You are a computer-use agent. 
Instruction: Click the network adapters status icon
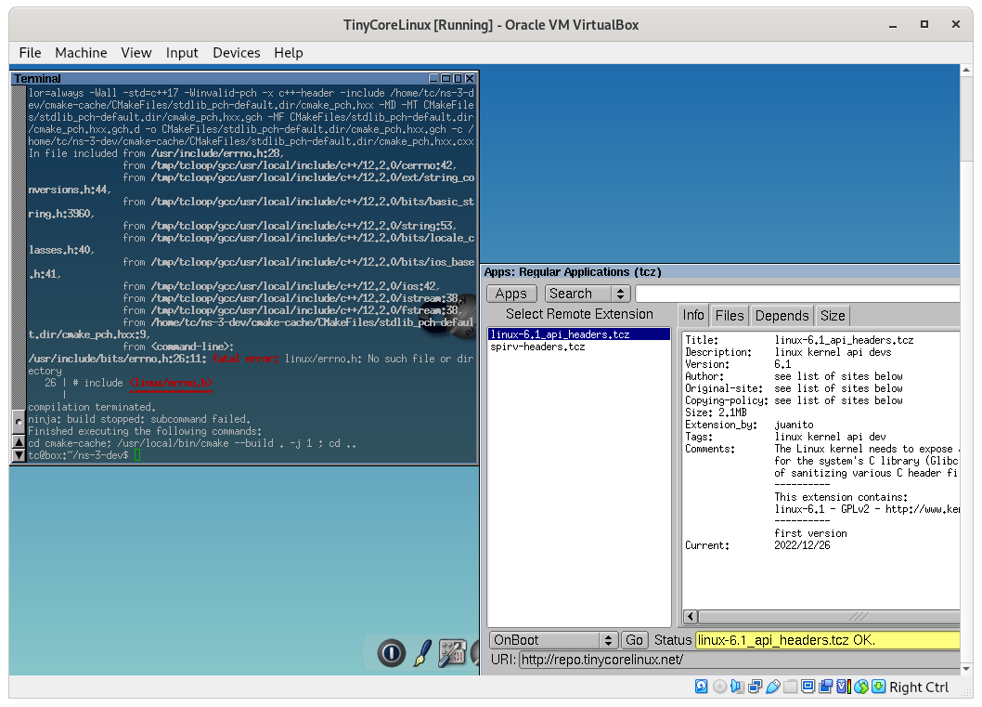coord(756,687)
